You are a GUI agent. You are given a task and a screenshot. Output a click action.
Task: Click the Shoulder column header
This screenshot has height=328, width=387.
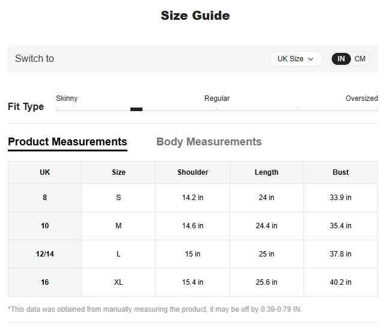pos(193,172)
